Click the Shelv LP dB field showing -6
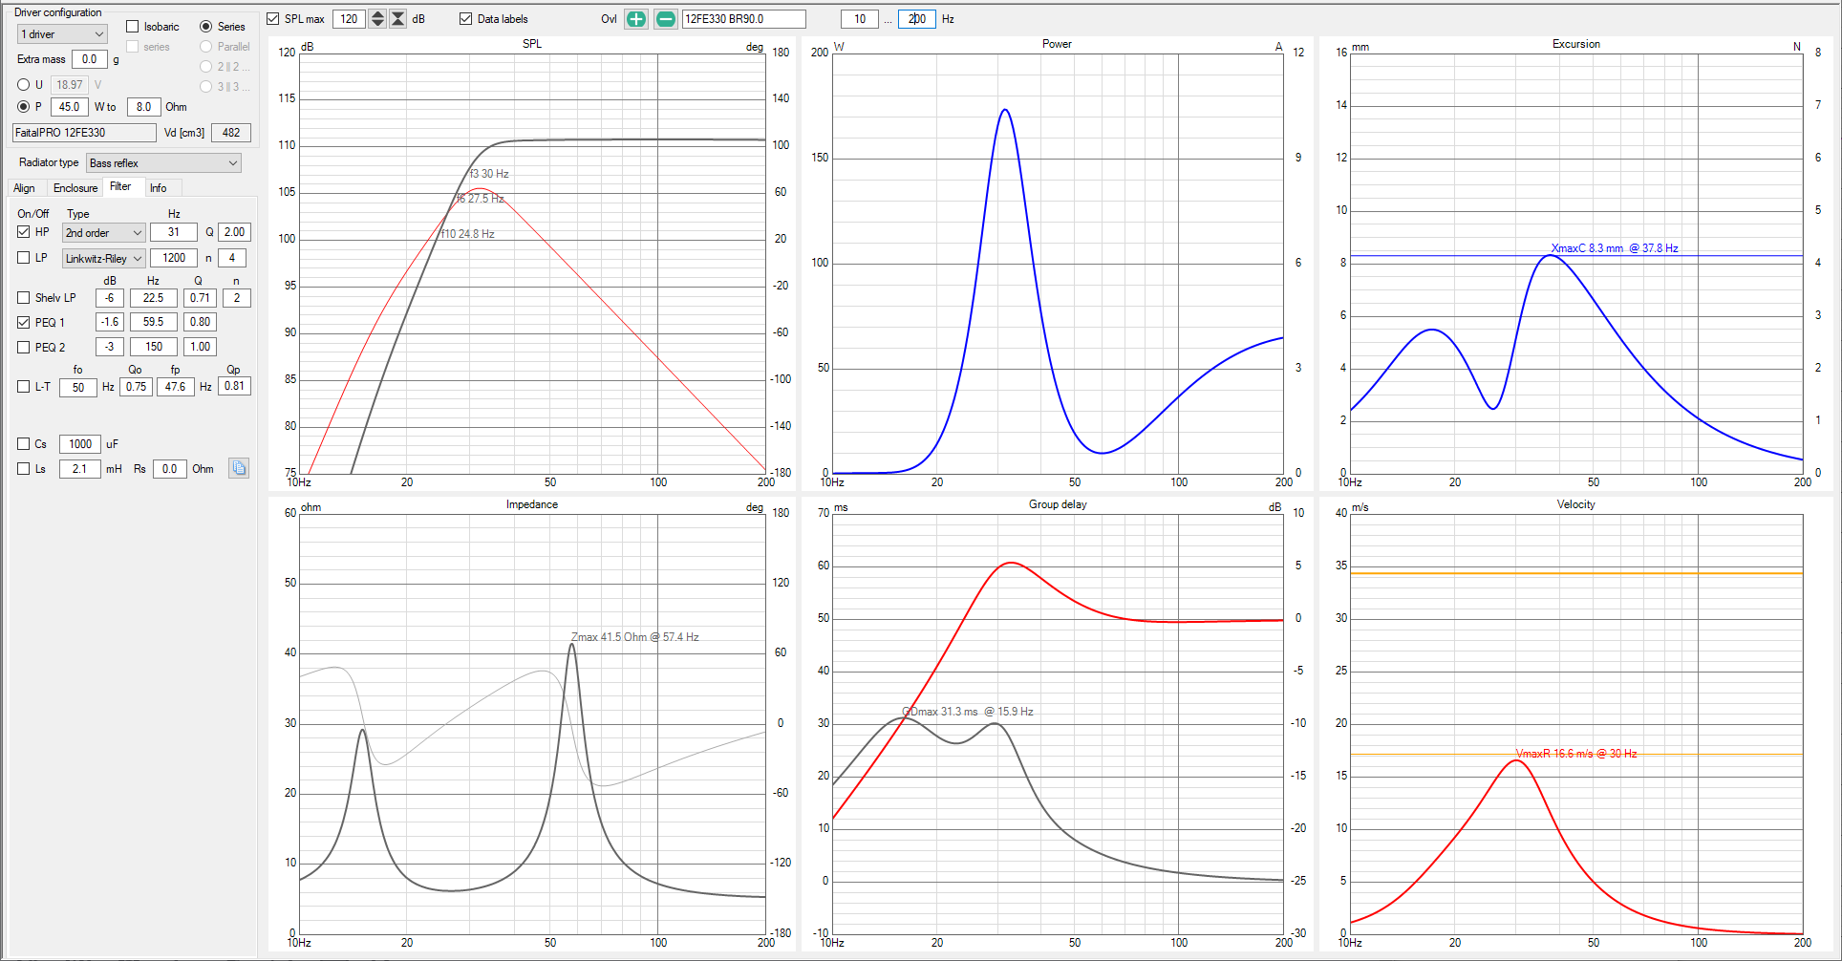 tap(110, 298)
